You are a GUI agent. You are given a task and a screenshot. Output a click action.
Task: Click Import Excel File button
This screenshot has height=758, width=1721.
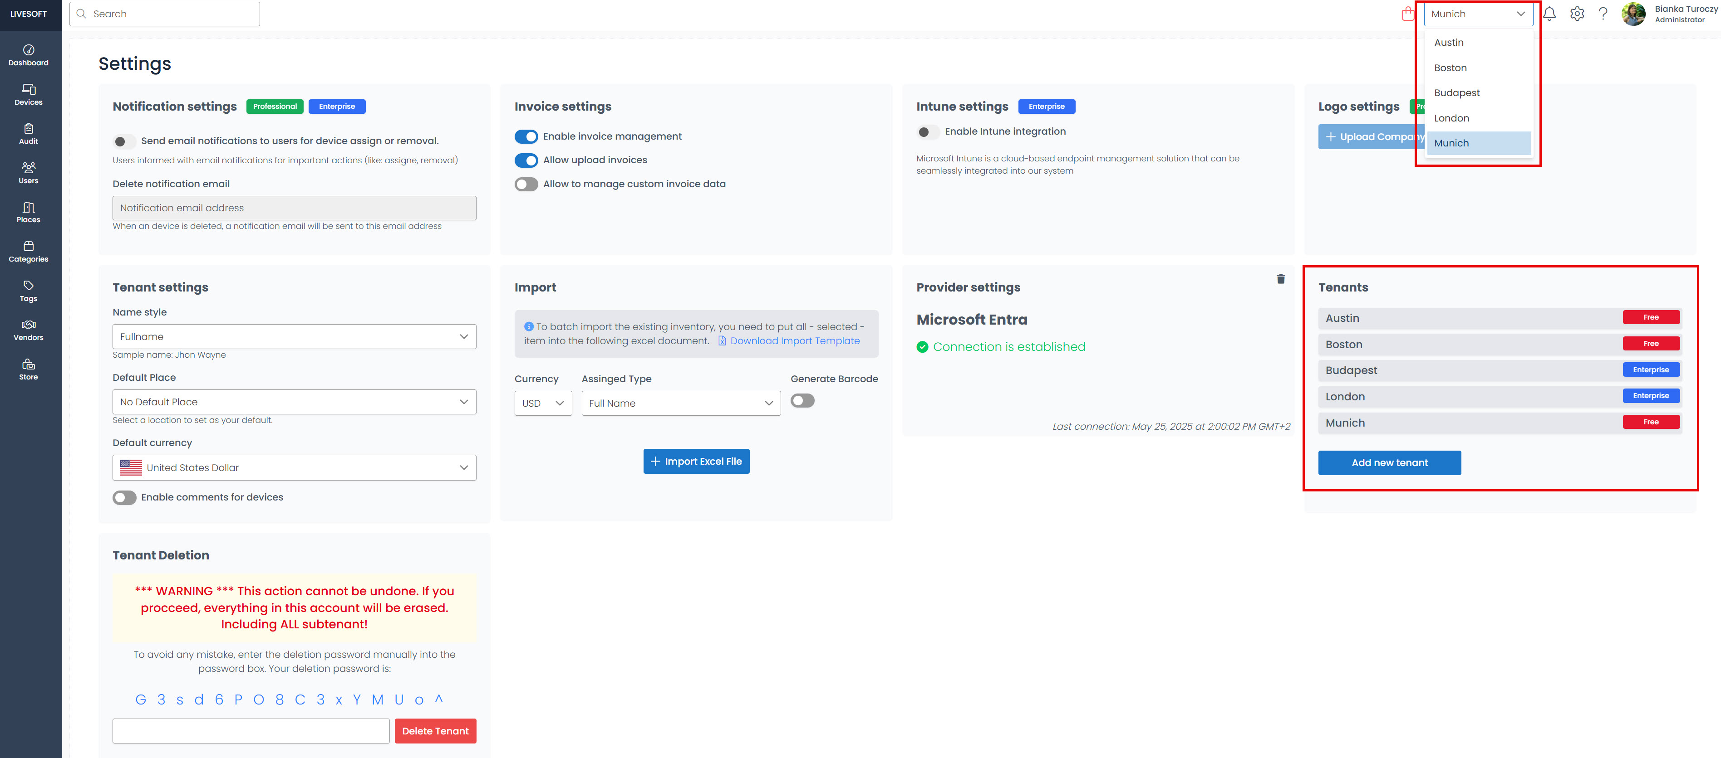(x=696, y=462)
